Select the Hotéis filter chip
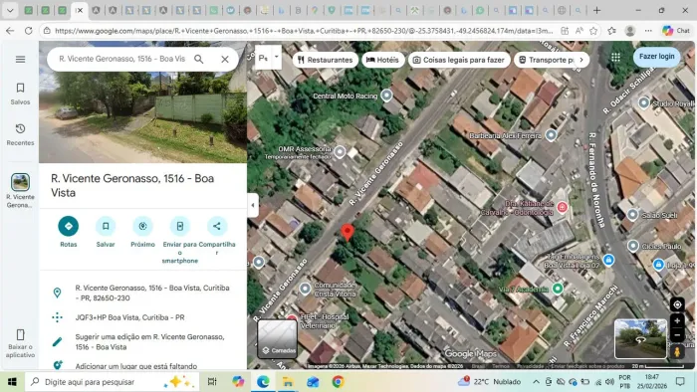Viewport: 697px width, 392px height. [x=383, y=60]
